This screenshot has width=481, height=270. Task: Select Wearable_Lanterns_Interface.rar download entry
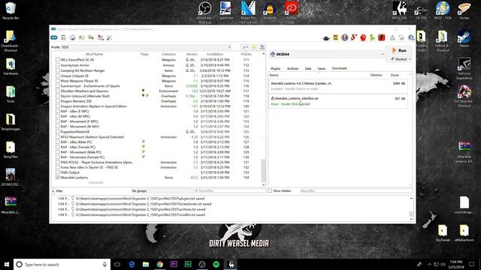(338, 101)
